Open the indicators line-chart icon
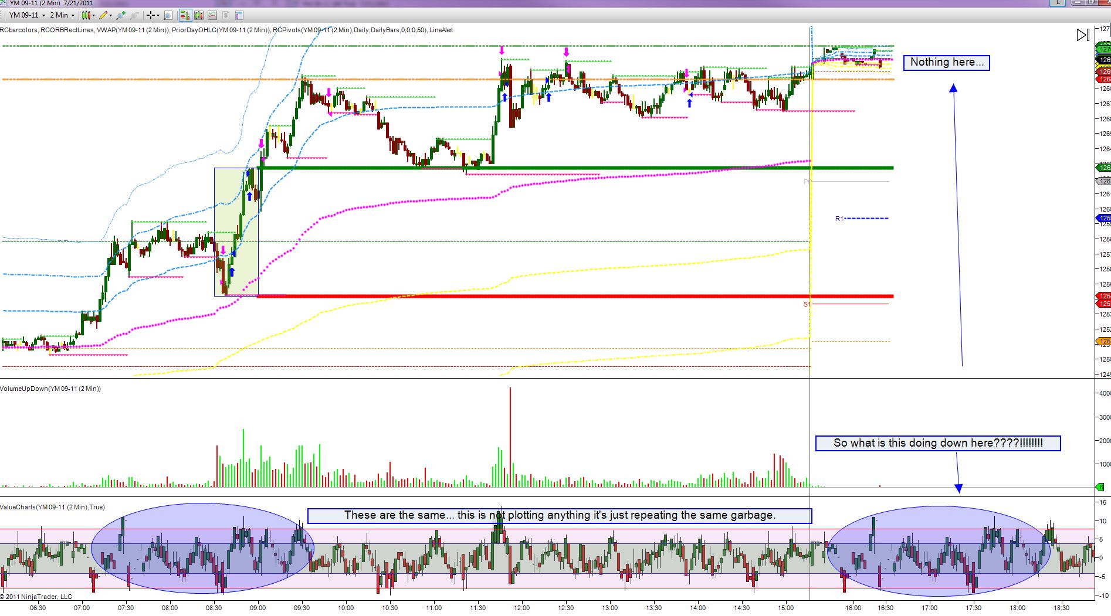1111x616 pixels. [x=212, y=15]
